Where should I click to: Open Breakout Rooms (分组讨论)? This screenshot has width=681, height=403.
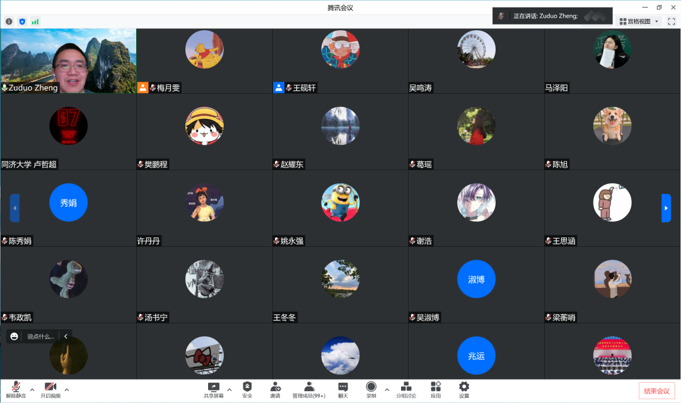click(x=406, y=387)
